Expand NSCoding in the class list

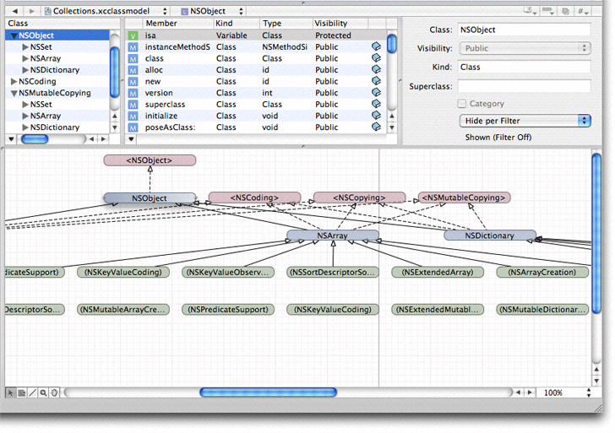(14, 82)
